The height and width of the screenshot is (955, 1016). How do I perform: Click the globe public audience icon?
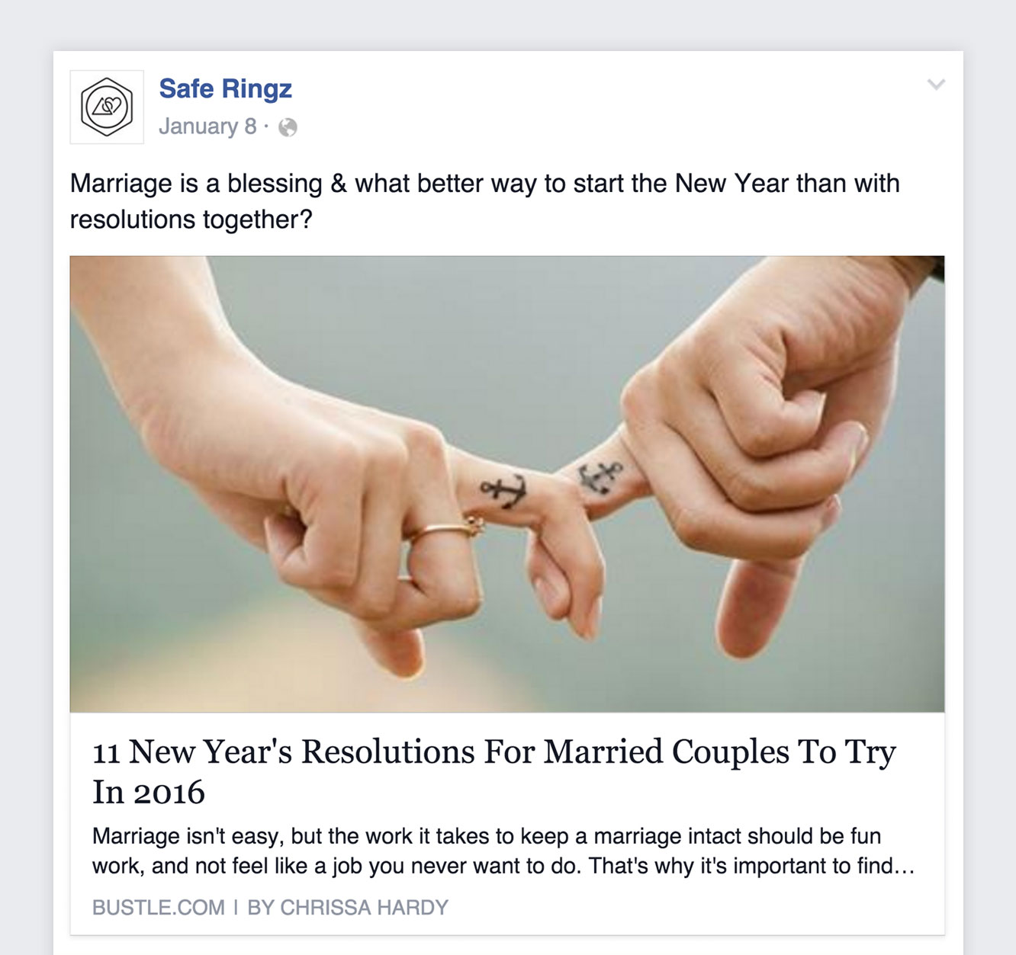click(288, 127)
